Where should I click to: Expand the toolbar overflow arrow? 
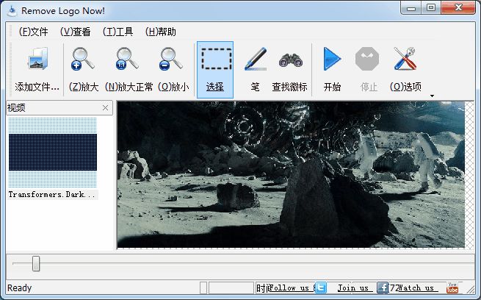433,96
